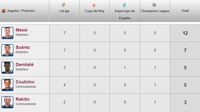This screenshot has height=112, width=200.
Task: Open the Coutinho player name link
Action: click(25, 82)
